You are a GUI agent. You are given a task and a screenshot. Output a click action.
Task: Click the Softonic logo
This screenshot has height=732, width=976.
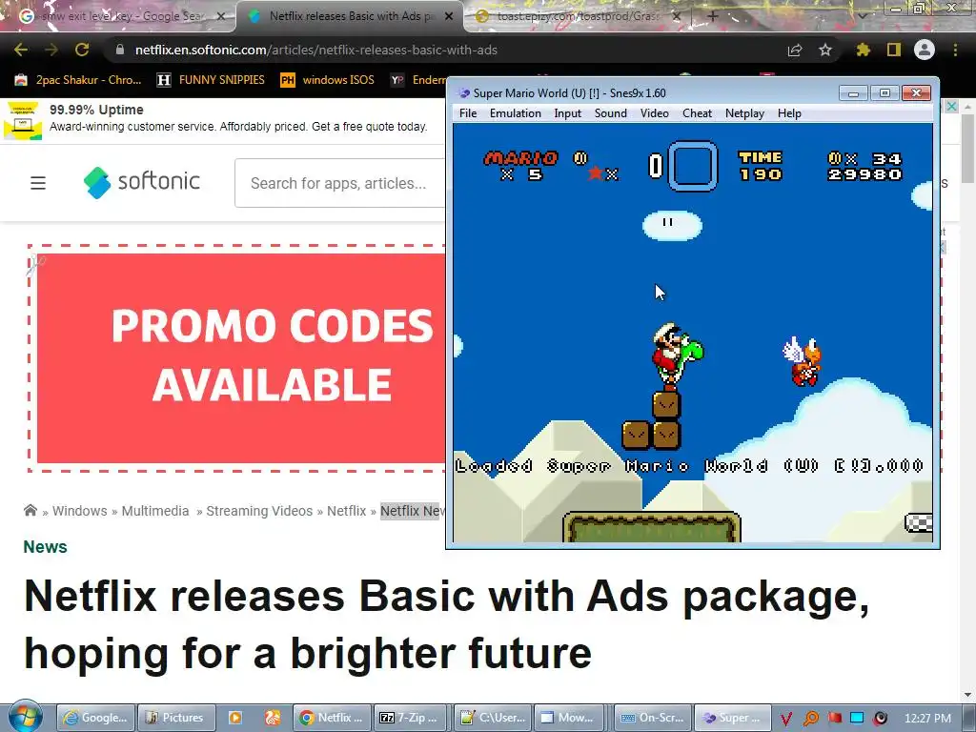click(x=142, y=182)
